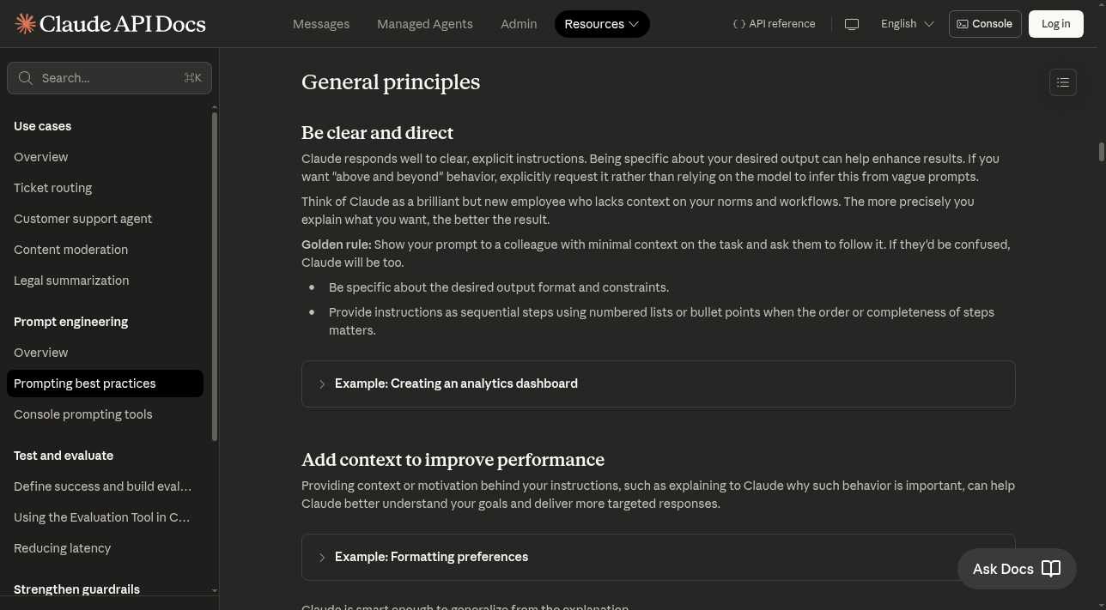Viewport: 1106px width, 610px height.
Task: Click the Add context to improve performance heading
Action: 453,460
